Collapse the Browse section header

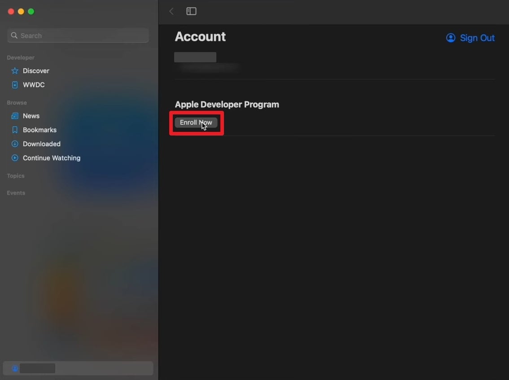(17, 103)
